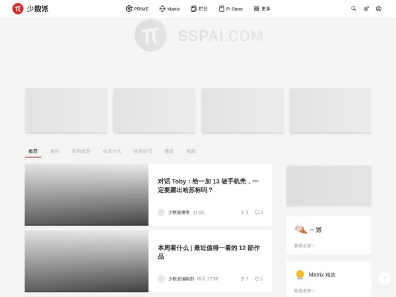The width and height of the screenshot is (396, 297).
Task: Click the 一派 sidebar icon
Action: tap(300, 230)
